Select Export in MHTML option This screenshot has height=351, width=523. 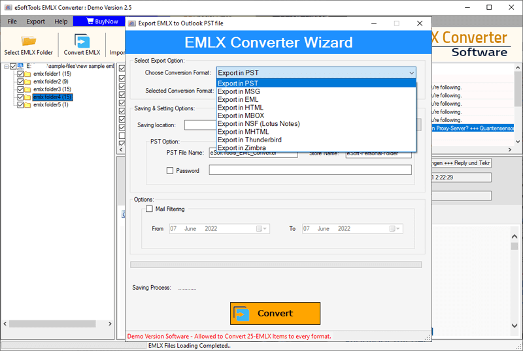316,132
